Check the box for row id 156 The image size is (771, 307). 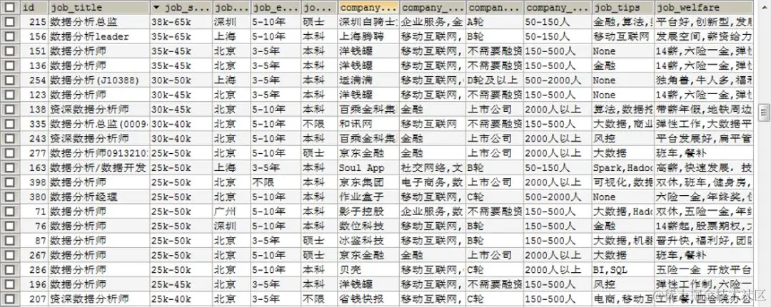tap(10, 37)
